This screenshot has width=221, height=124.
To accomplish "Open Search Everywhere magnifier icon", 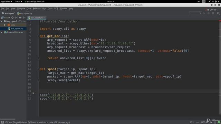I will [x=218, y=13].
